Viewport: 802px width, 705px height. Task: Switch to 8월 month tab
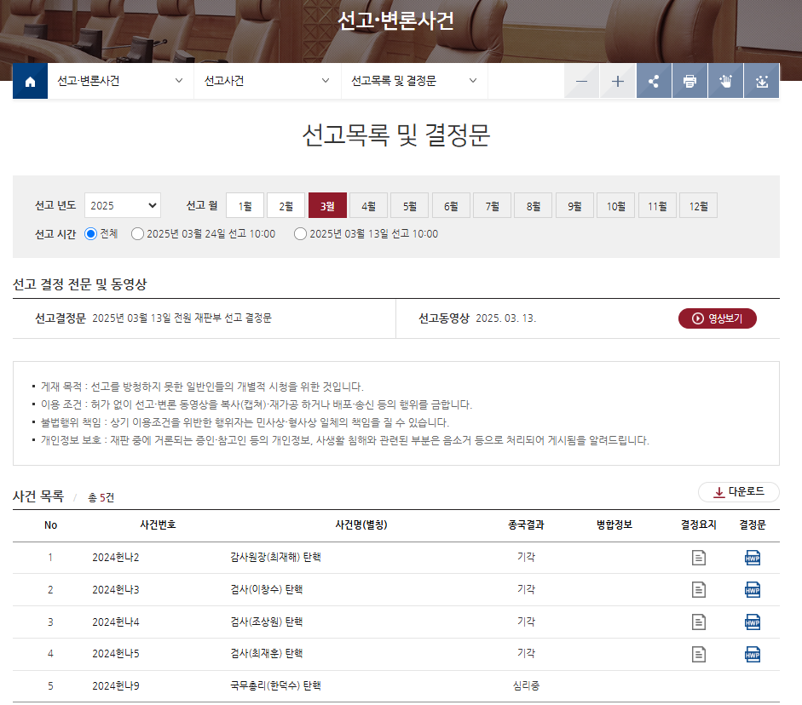pos(533,205)
